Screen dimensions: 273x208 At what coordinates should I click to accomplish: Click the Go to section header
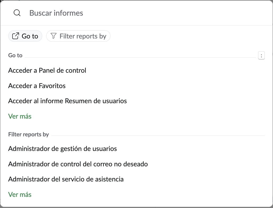coord(15,55)
